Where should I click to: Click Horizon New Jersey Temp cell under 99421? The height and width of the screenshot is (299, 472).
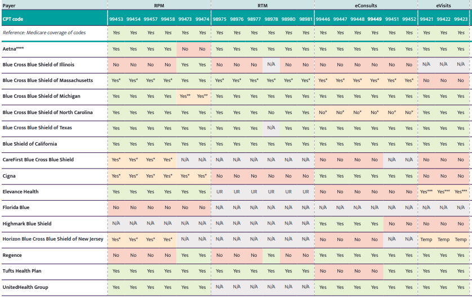(x=426, y=239)
